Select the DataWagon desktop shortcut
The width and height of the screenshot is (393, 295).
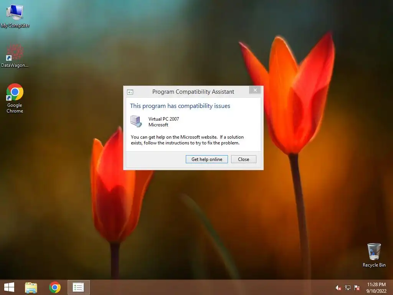[x=15, y=56]
